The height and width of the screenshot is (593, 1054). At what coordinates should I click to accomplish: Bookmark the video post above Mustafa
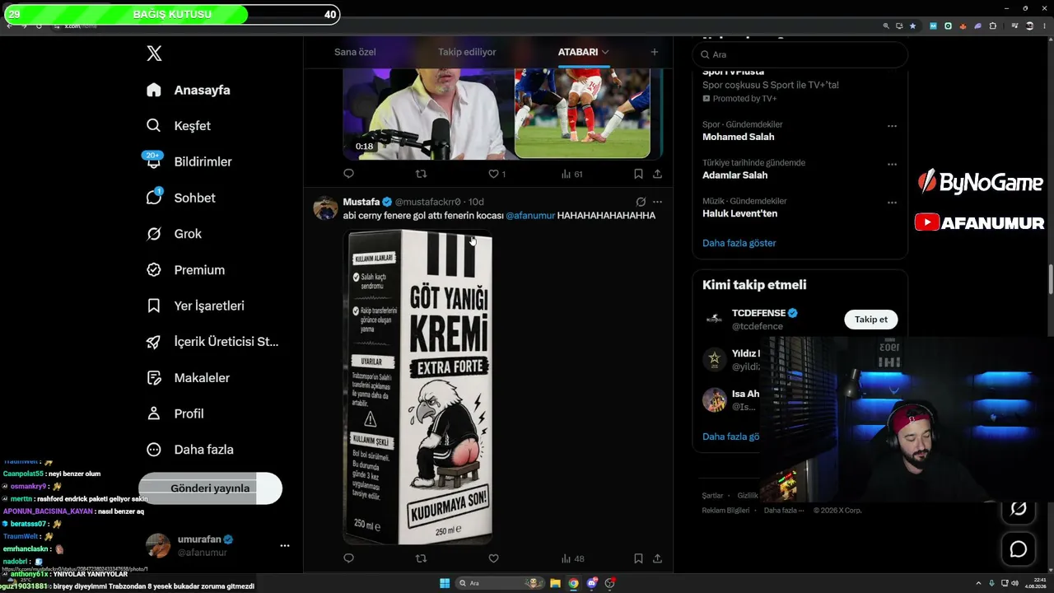click(x=638, y=174)
